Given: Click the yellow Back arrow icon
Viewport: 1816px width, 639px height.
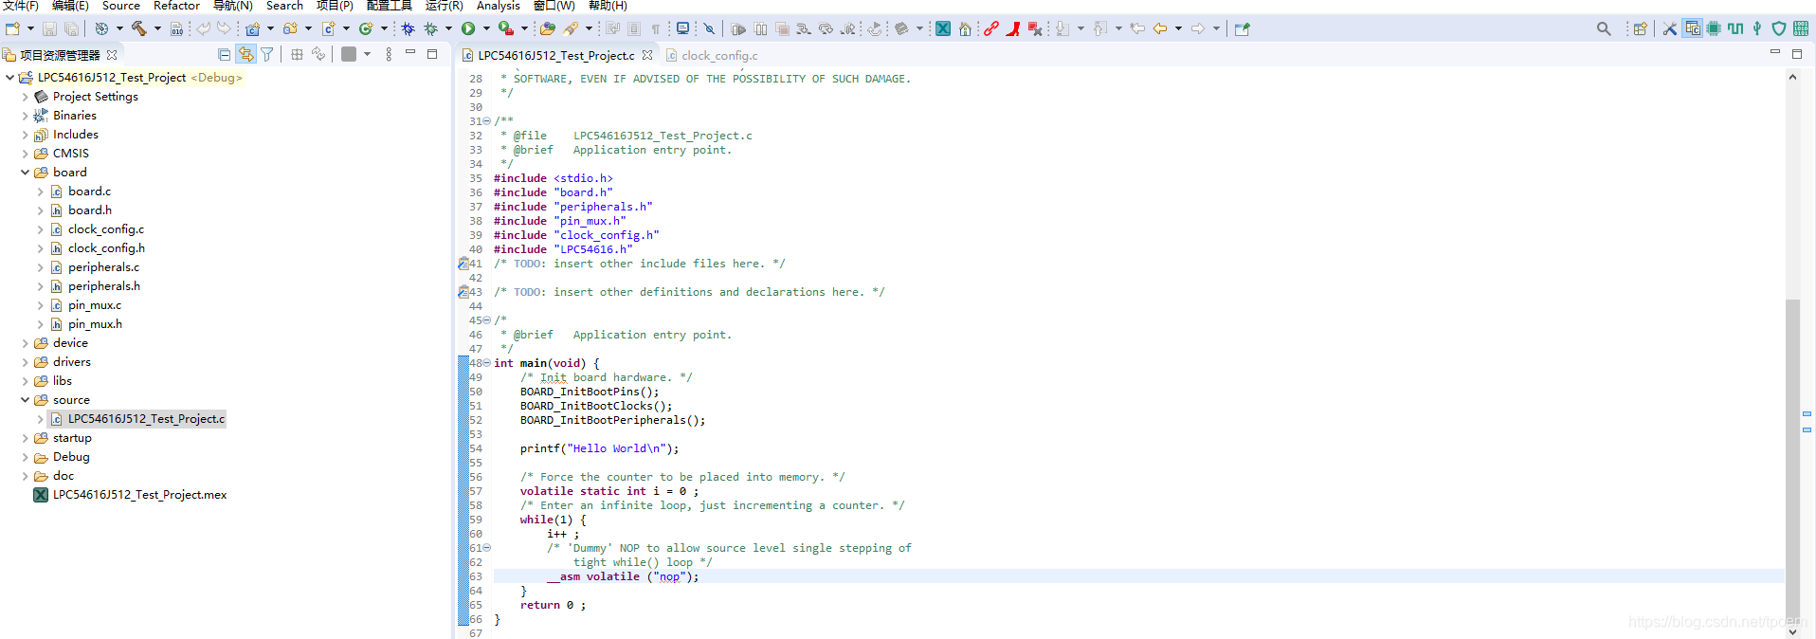Looking at the screenshot, I should pyautogui.click(x=1160, y=28).
